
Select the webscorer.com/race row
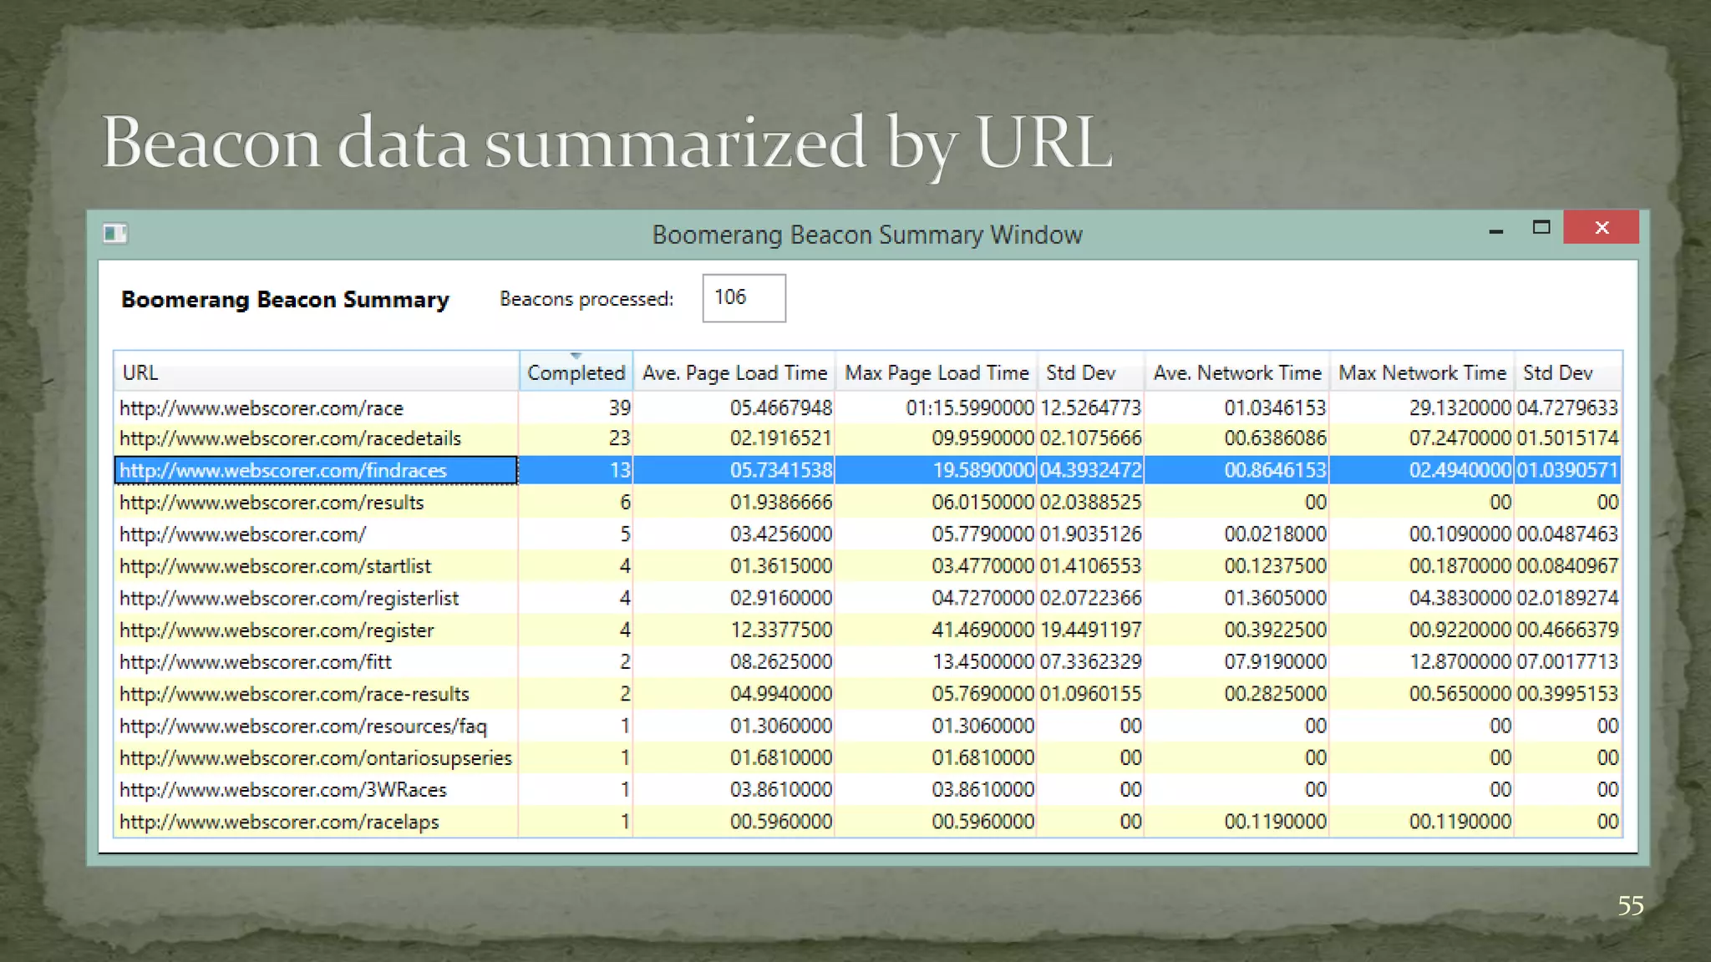(x=261, y=408)
